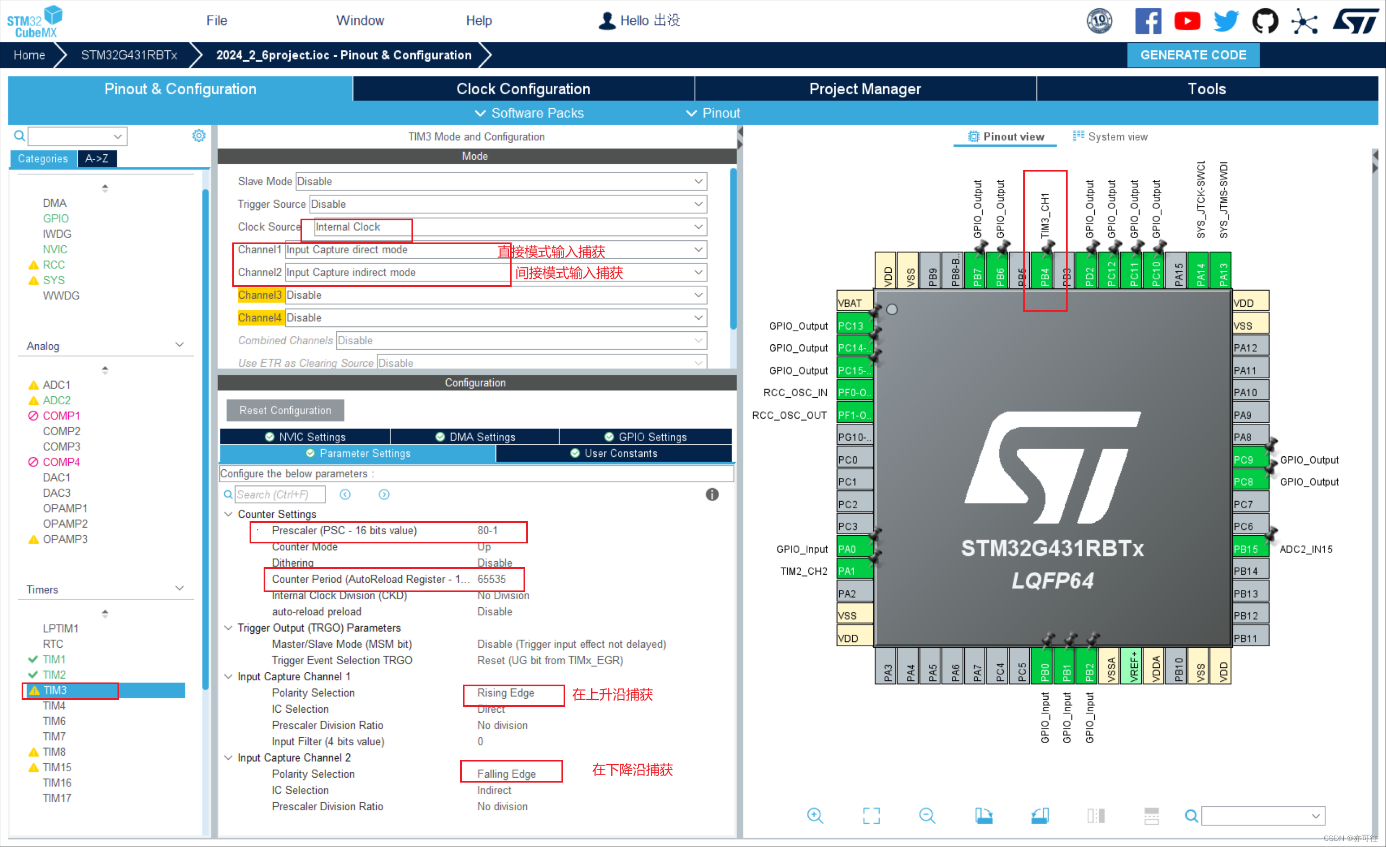Screen dimensions: 1386x847
Task: Click the 10-year anniversary badge icon
Action: click(1099, 21)
